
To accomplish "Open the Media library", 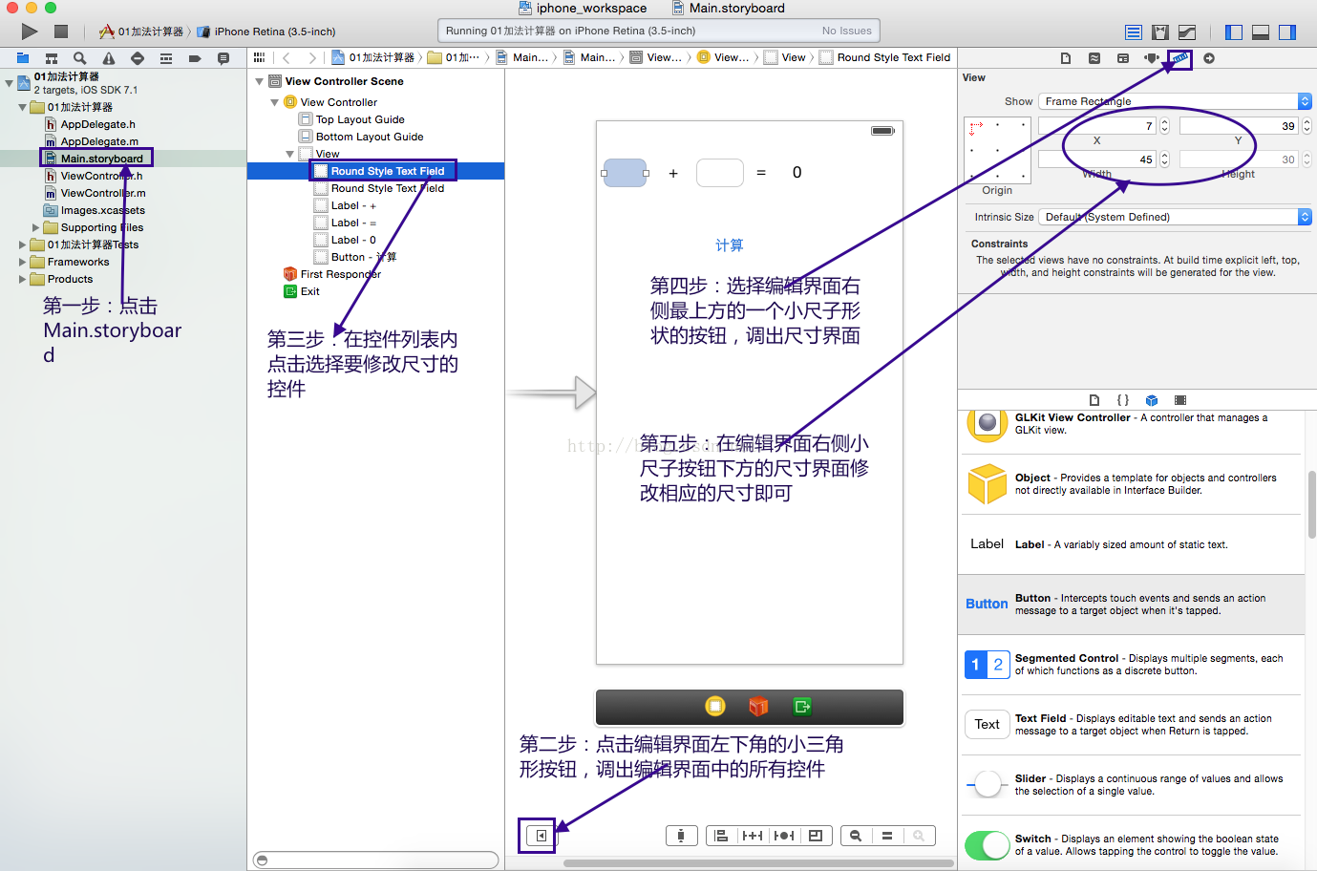I will point(1180,400).
